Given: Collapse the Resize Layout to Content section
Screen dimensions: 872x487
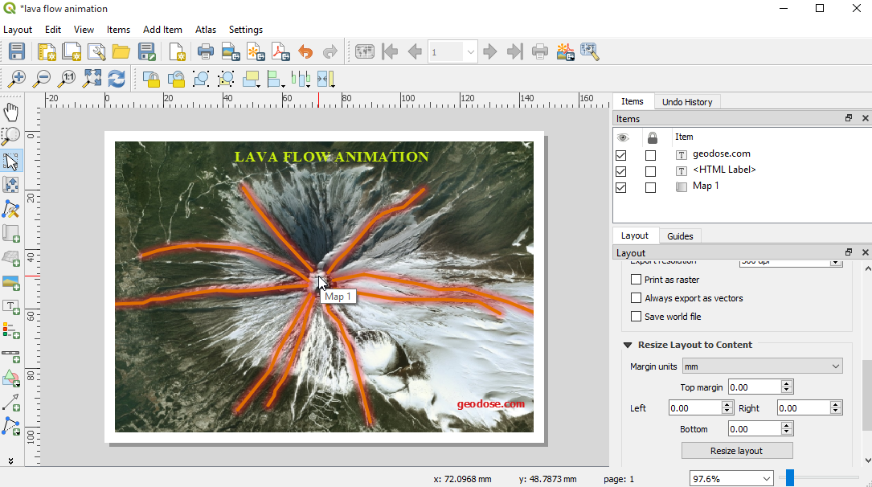Looking at the screenshot, I should pos(628,345).
